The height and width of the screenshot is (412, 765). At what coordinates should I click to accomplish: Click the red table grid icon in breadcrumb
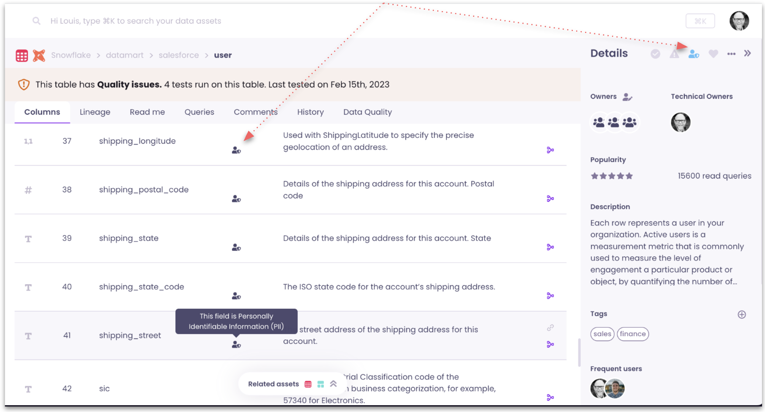pos(22,55)
